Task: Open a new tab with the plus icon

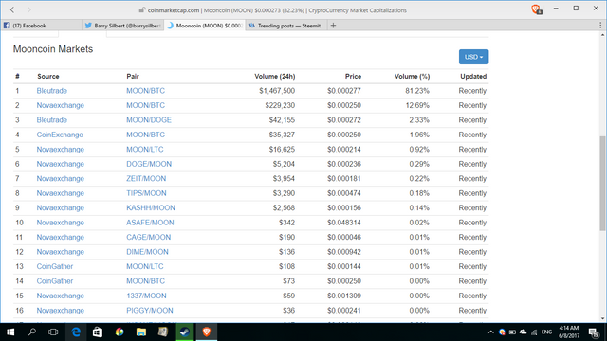Action: [333, 26]
